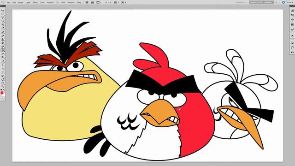Open the Image menu
Image resolution: width=295 pixels, height=166 pixels.
21,3
